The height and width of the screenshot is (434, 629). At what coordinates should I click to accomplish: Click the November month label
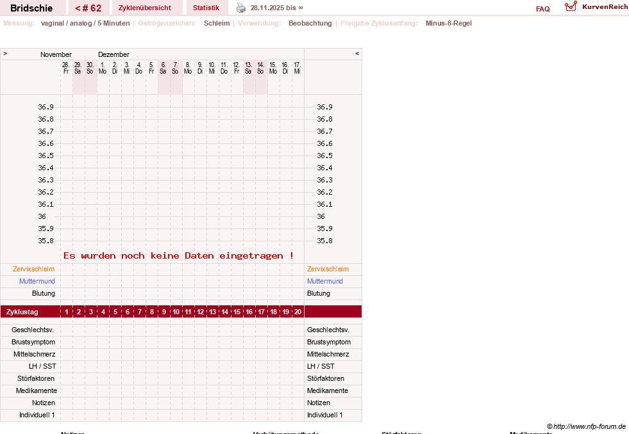(56, 54)
